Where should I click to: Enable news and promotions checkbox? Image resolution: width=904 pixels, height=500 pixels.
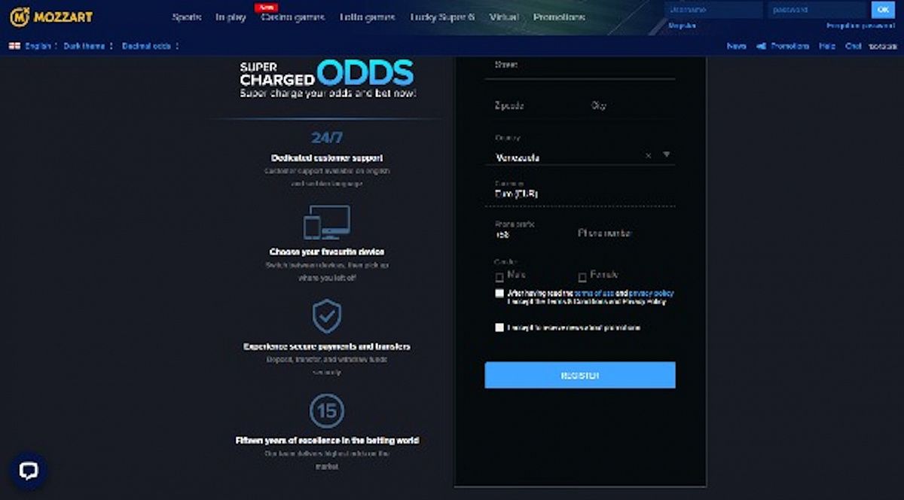pos(499,328)
